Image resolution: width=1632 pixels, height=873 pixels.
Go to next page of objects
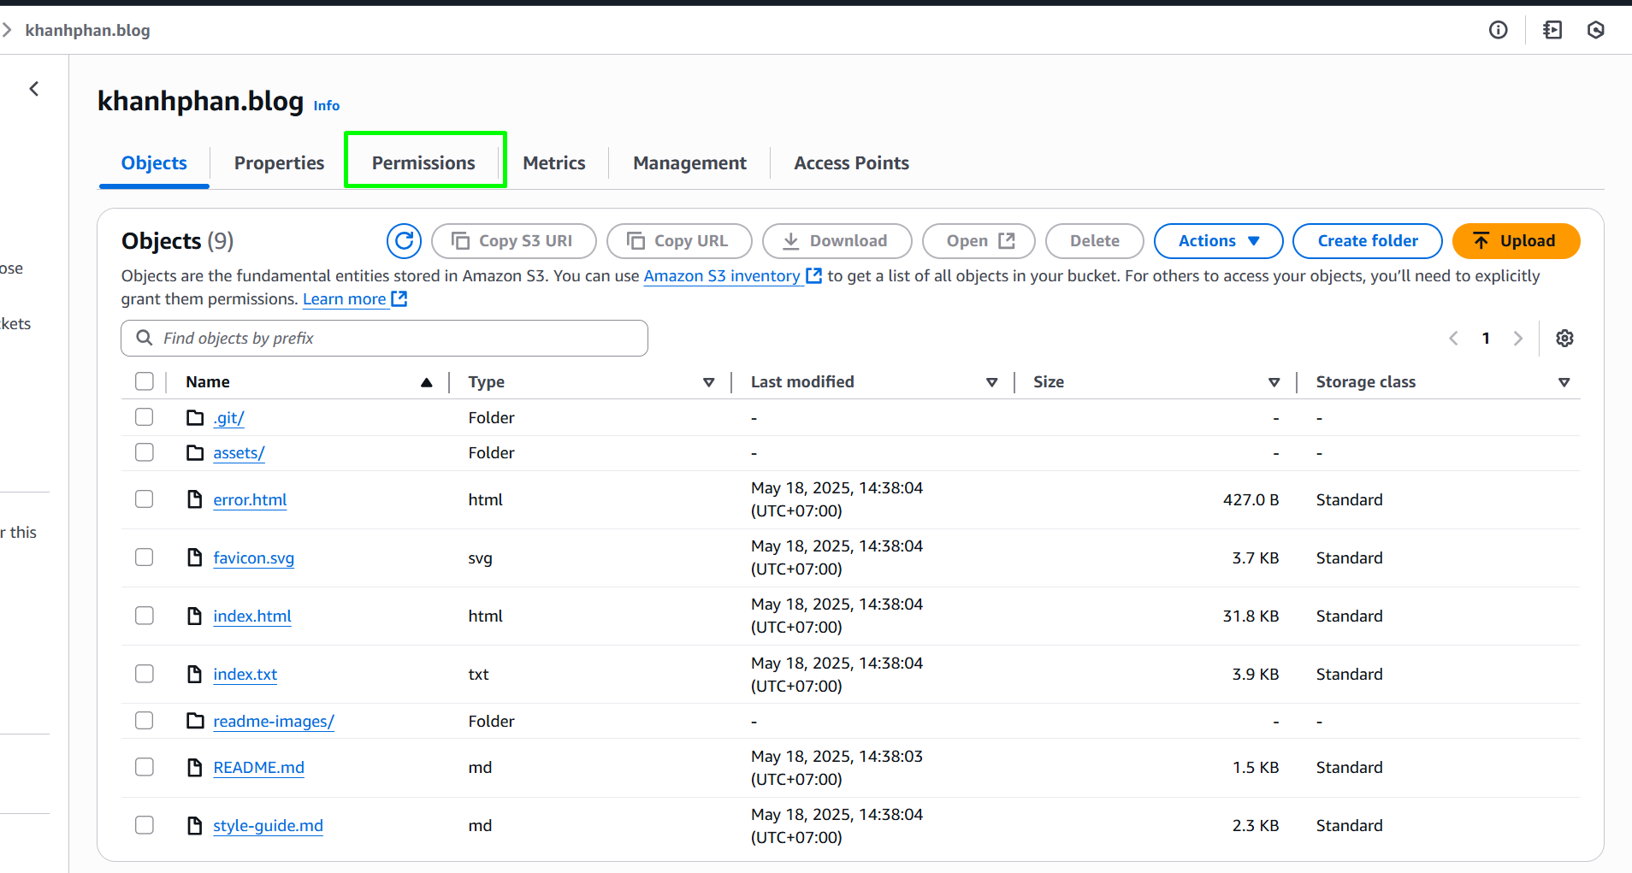tap(1518, 338)
